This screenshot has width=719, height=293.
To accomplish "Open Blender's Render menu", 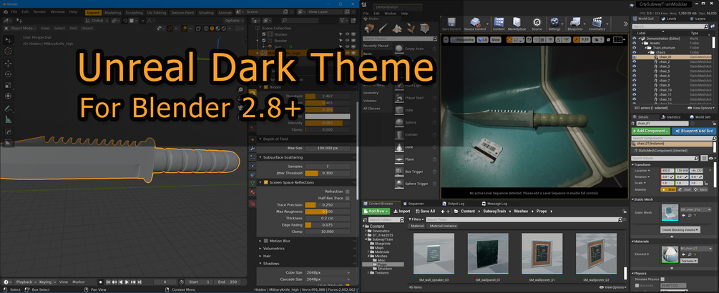I will pyautogui.click(x=40, y=11).
